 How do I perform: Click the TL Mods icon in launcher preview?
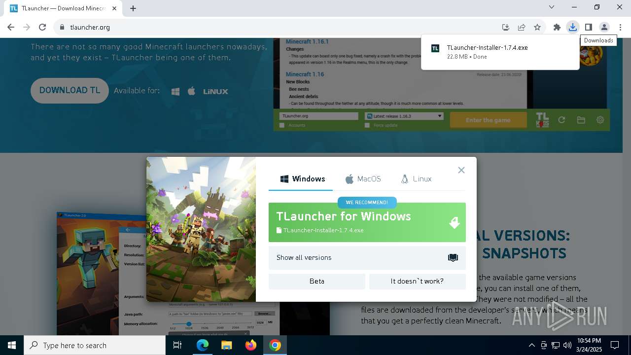pos(542,120)
